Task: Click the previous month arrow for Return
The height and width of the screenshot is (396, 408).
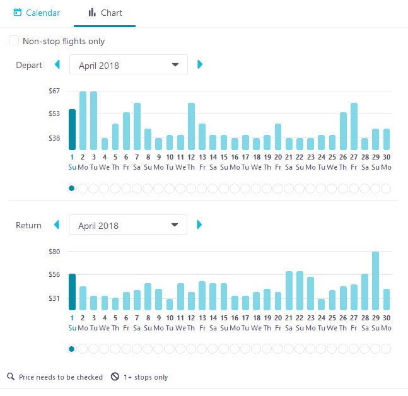Action: click(57, 224)
